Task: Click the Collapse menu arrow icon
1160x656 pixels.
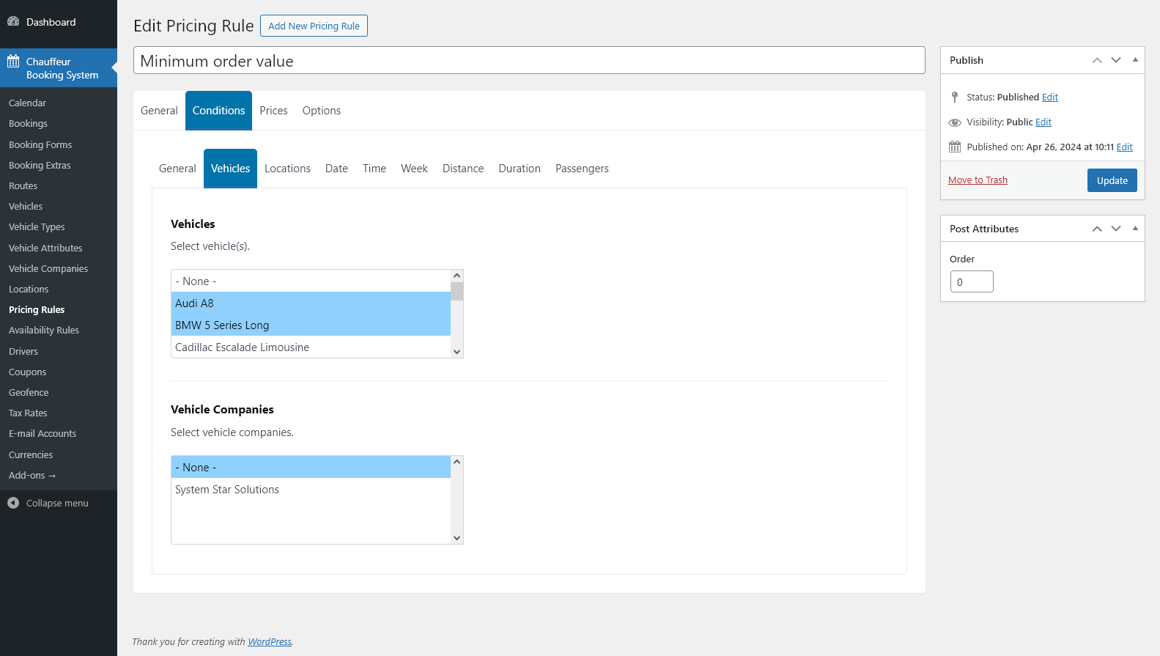Action: coord(13,503)
